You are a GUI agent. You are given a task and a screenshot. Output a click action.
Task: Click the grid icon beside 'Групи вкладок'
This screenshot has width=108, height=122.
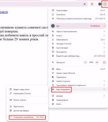click(x=53, y=48)
